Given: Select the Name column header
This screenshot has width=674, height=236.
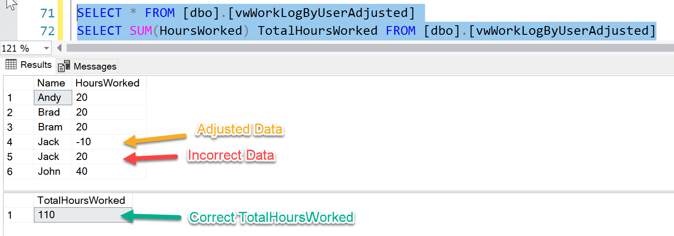Looking at the screenshot, I should point(51,83).
